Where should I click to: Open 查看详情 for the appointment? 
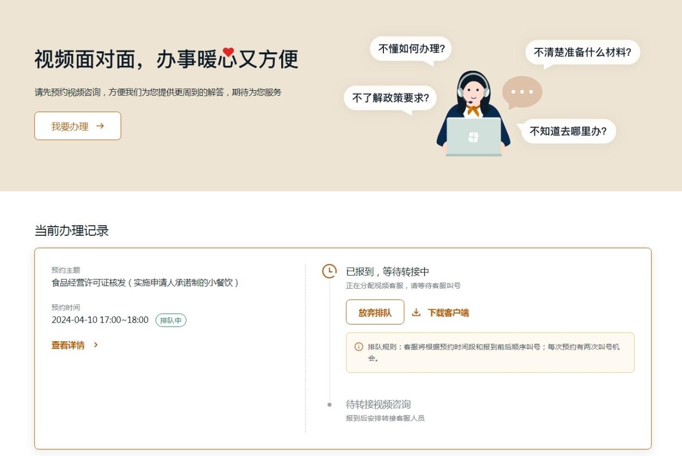tap(68, 345)
